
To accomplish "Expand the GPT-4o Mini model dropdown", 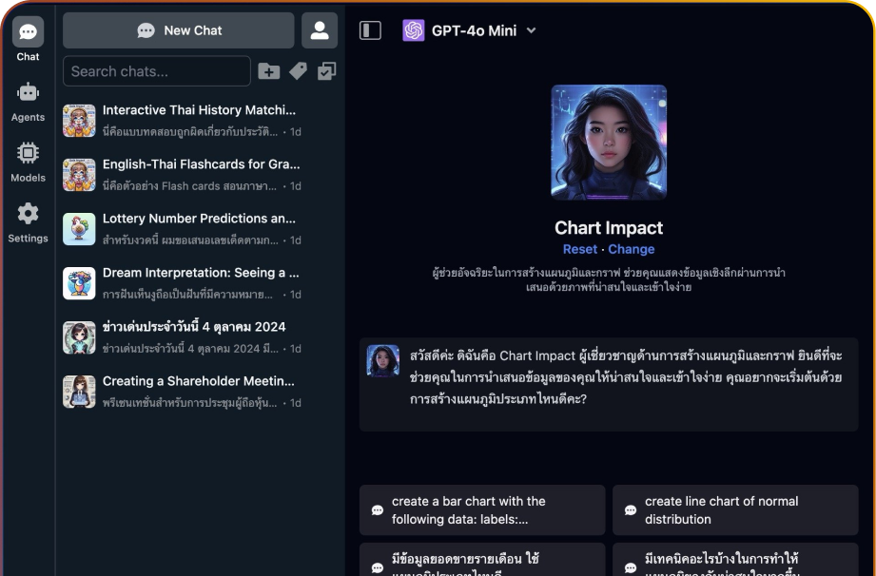I will [x=531, y=30].
